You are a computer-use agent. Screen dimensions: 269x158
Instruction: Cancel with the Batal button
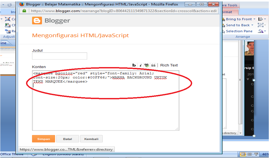click(67, 139)
